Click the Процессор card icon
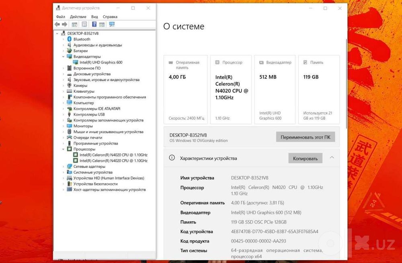Viewport: 402px width, 263px height. pyautogui.click(x=217, y=62)
